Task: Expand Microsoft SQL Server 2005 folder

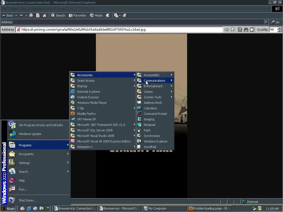Action: pyautogui.click(x=103, y=130)
